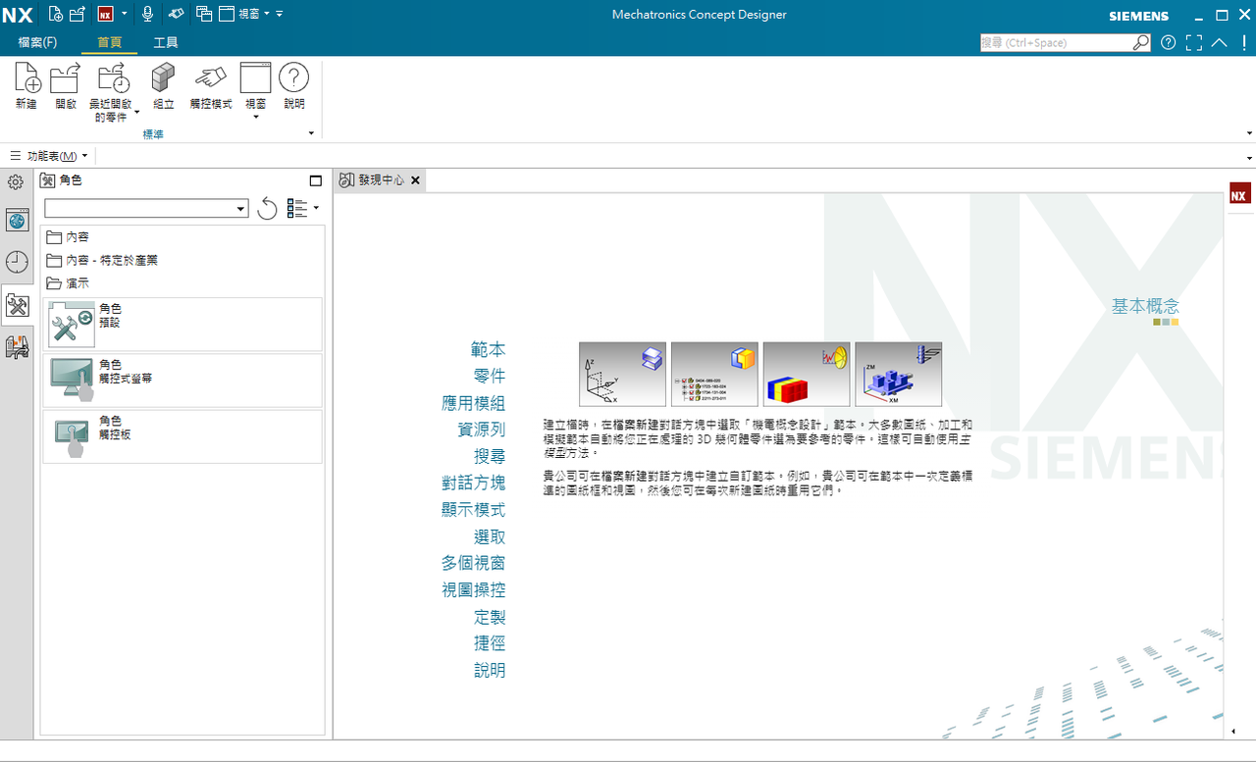Open the dropdown arrow beside the red NX icon
The width and height of the screenshot is (1256, 762).
click(x=125, y=14)
